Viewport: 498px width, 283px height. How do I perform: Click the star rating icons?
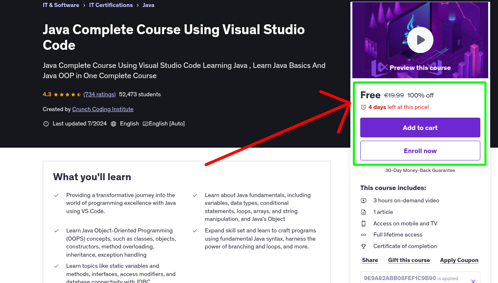click(67, 94)
